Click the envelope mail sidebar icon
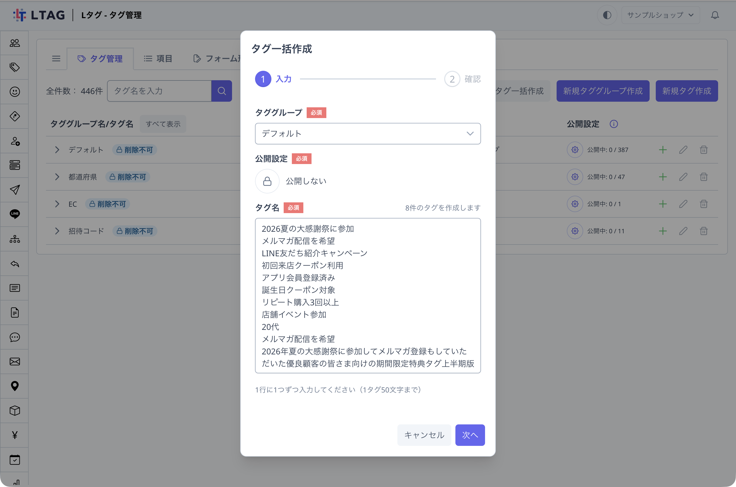Image resolution: width=736 pixels, height=487 pixels. point(15,362)
